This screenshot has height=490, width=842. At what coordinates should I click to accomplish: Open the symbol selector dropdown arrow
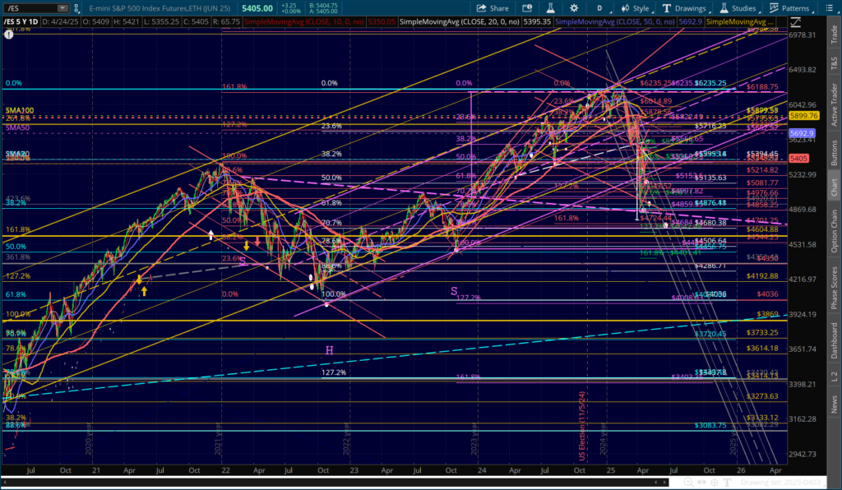62,8
